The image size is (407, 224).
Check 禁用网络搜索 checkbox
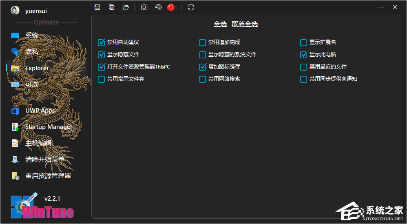pos(202,79)
